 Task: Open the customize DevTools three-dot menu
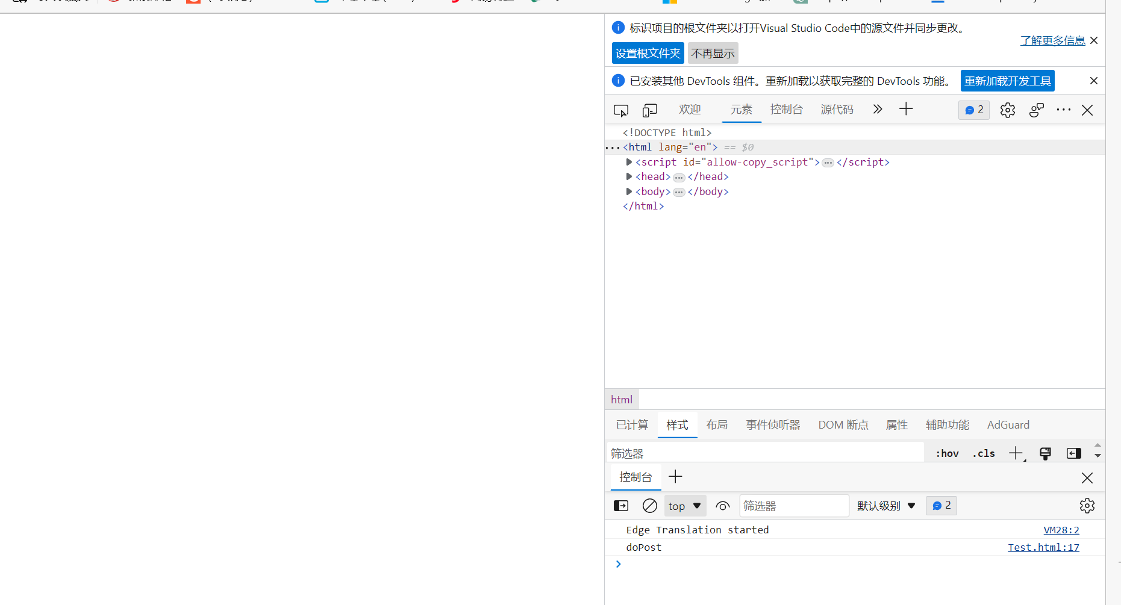(x=1064, y=110)
